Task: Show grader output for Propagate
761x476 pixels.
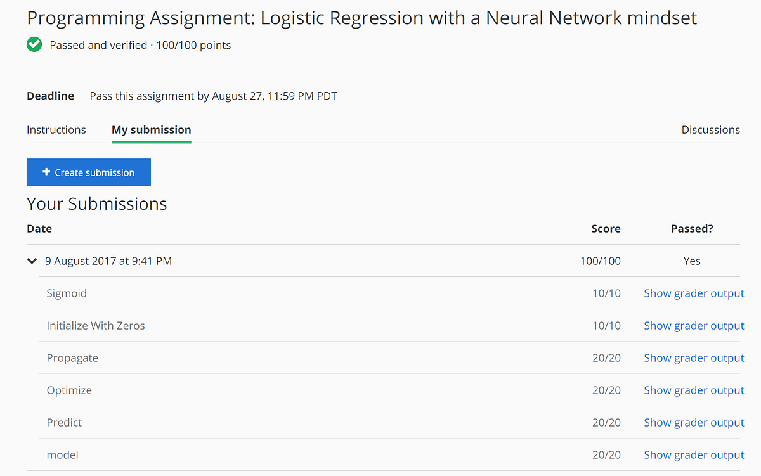Action: click(x=694, y=358)
